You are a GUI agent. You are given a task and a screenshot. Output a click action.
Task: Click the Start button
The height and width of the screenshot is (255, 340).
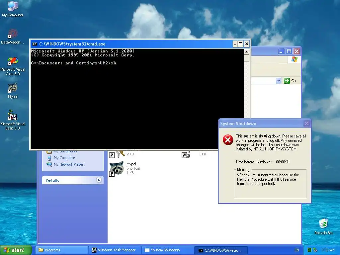16,250
